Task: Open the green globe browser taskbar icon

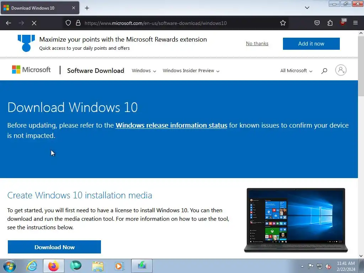Action: coord(76,266)
